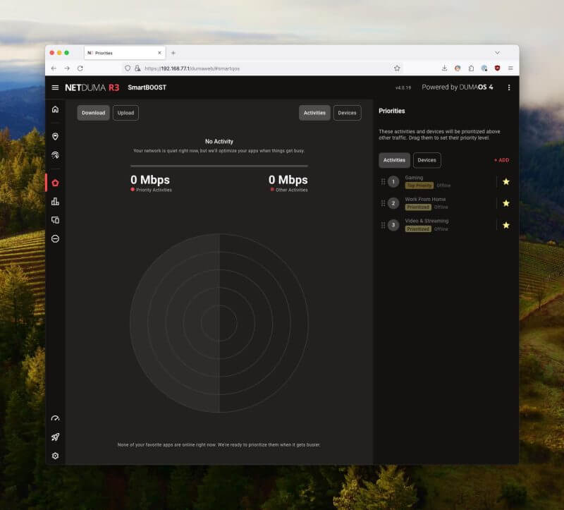The image size is (564, 510).
Task: Reload the page with refresh icon
Action: click(x=80, y=68)
